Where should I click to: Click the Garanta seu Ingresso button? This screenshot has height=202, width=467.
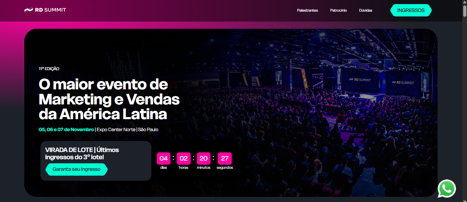(76, 169)
